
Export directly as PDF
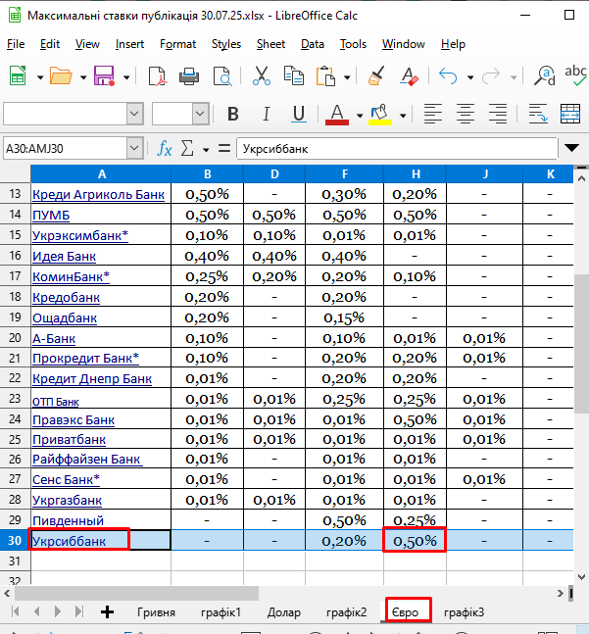point(157,76)
